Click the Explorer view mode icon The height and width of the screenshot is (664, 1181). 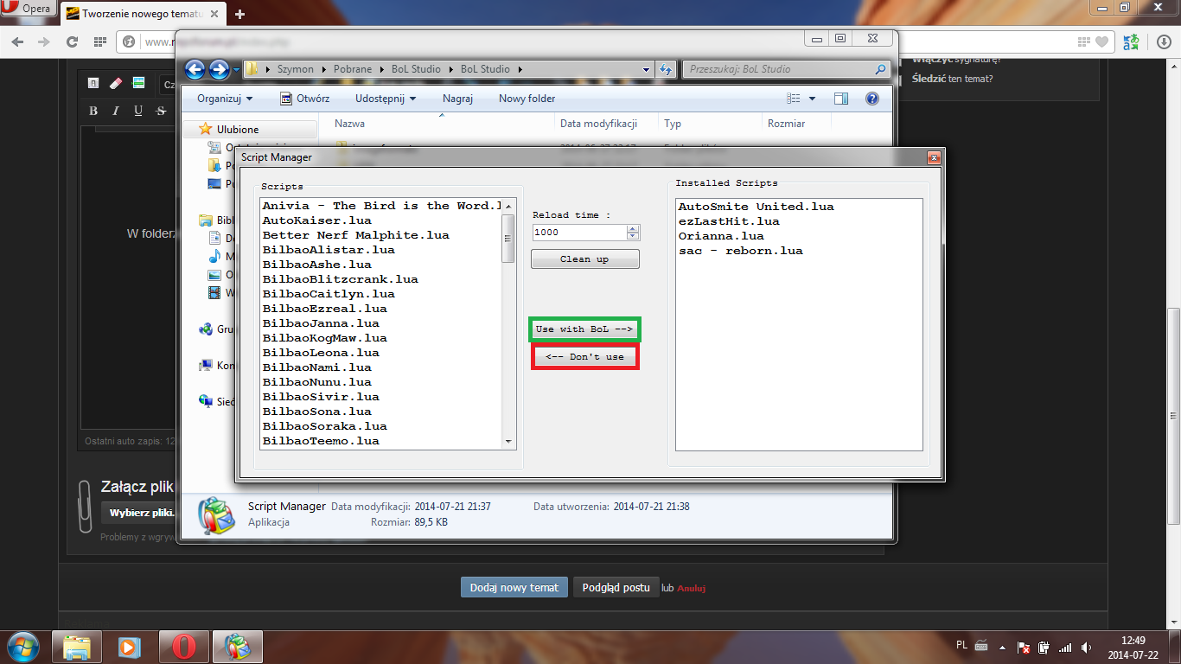[795, 99]
